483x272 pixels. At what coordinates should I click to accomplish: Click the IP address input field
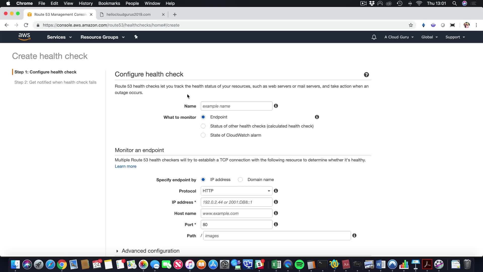[236, 202]
